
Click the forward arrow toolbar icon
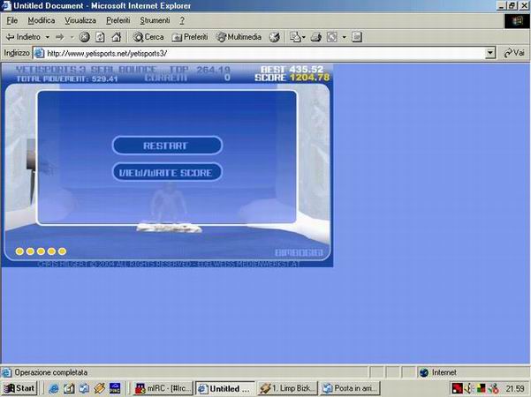[60, 37]
